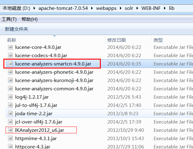Expand breadcrumb arrow after webapps
Screen dimensions: 193x149
pos(121,8)
